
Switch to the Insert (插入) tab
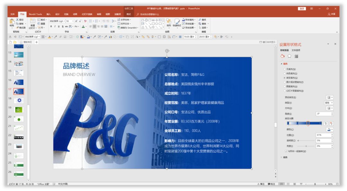(49, 14)
